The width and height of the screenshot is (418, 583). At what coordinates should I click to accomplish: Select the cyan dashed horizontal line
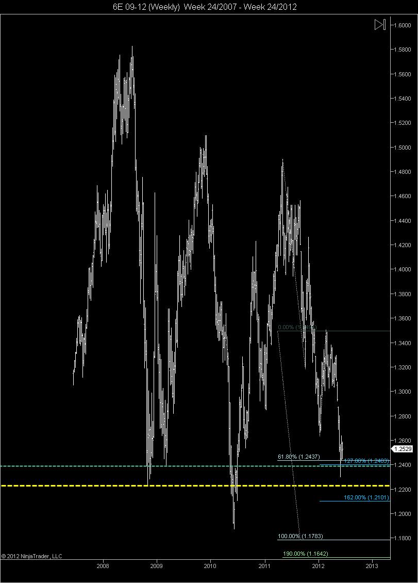point(195,465)
